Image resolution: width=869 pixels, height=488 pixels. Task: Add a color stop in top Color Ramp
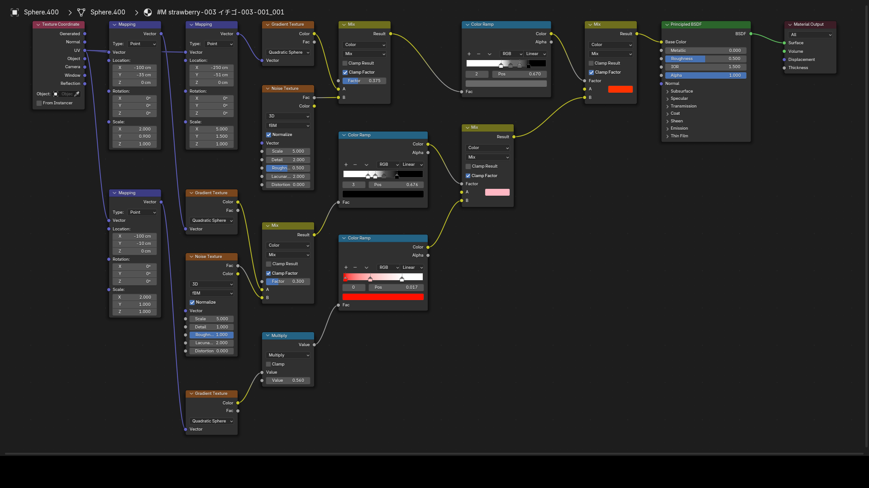pos(469,54)
